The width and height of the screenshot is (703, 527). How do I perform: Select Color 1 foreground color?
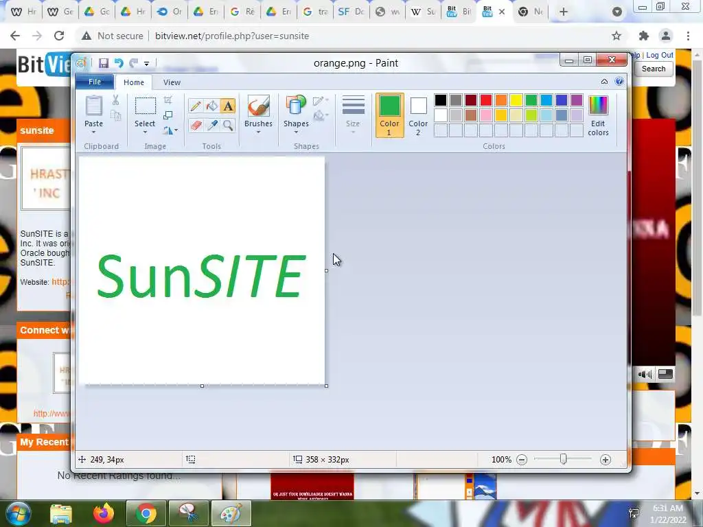[x=389, y=115]
